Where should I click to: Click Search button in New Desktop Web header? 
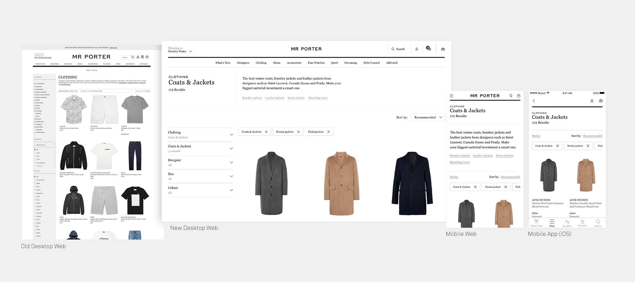coord(398,49)
